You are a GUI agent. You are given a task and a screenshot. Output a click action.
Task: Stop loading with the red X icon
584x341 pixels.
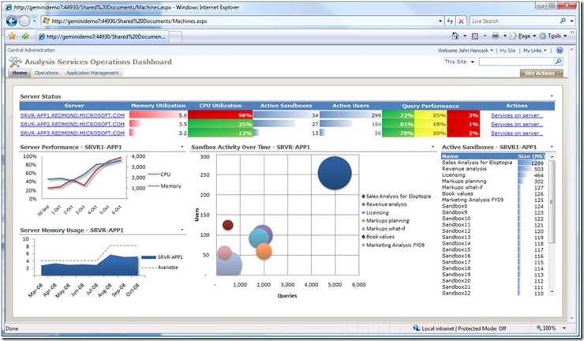461,21
